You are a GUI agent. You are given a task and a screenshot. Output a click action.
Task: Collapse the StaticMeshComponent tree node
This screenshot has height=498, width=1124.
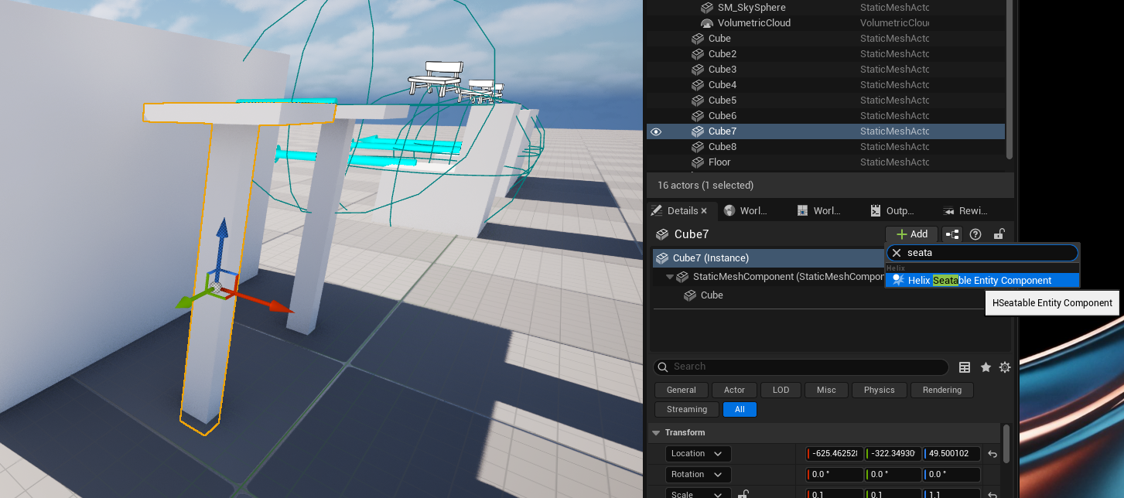(x=668, y=277)
